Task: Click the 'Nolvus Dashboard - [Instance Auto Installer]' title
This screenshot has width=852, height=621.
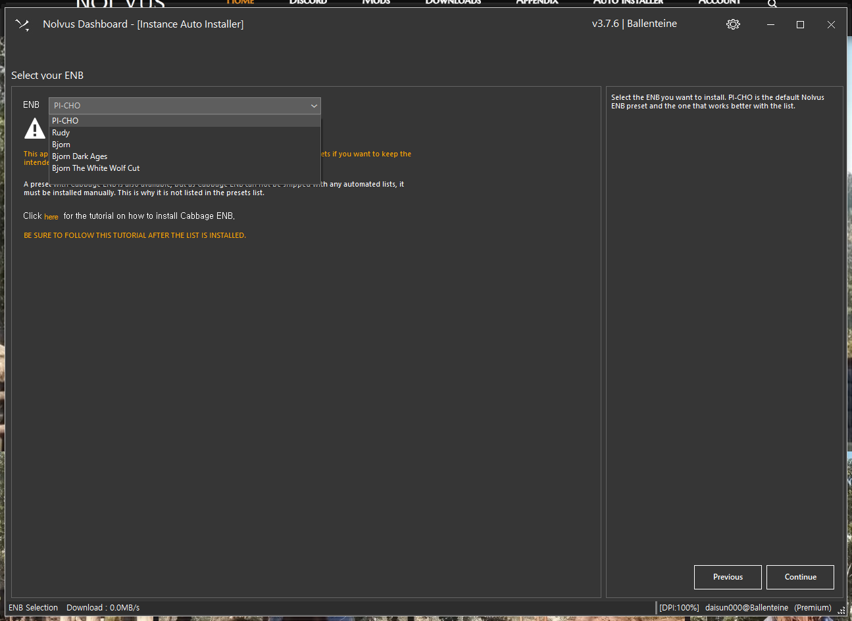Action: click(x=143, y=24)
